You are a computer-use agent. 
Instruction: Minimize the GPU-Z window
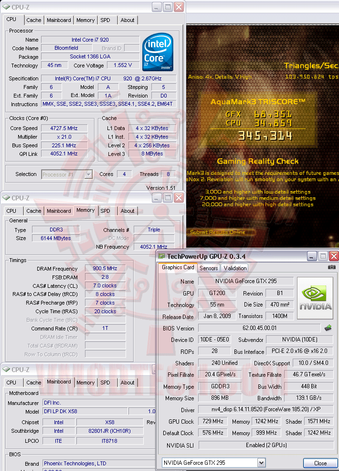point(312,256)
